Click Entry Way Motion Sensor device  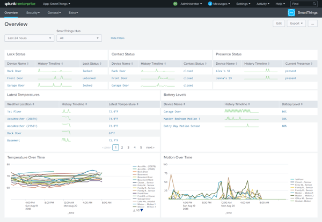182,126
